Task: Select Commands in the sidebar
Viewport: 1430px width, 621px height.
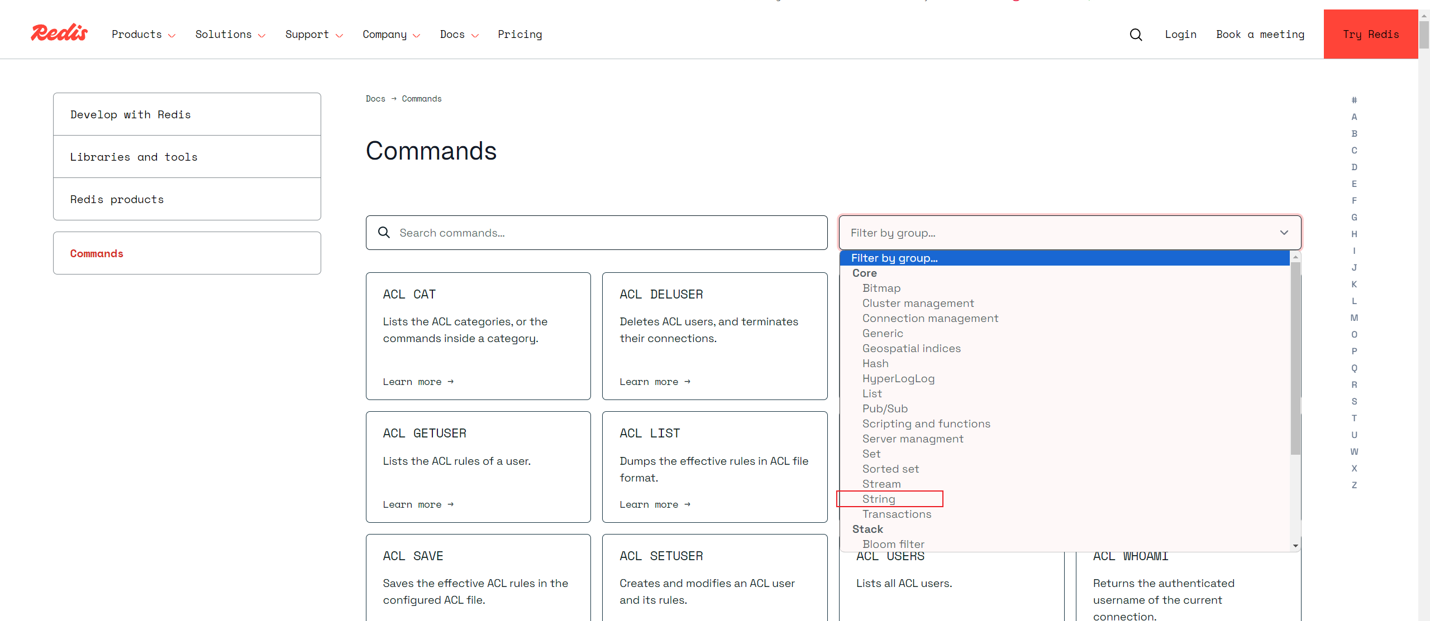Action: [x=187, y=253]
